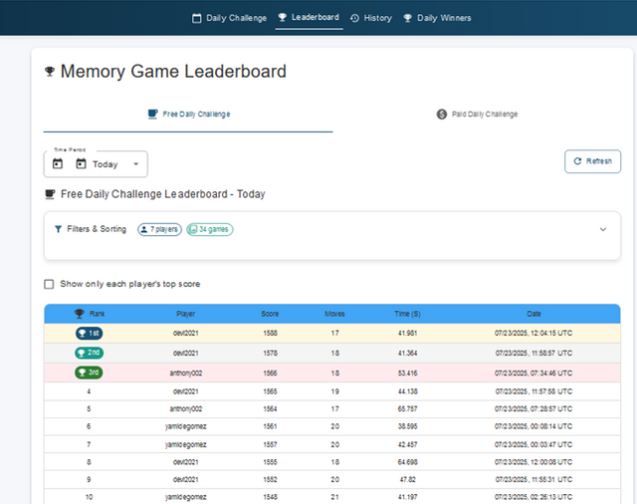Click the 2nd place rank badge
The image size is (637, 504).
(89, 353)
